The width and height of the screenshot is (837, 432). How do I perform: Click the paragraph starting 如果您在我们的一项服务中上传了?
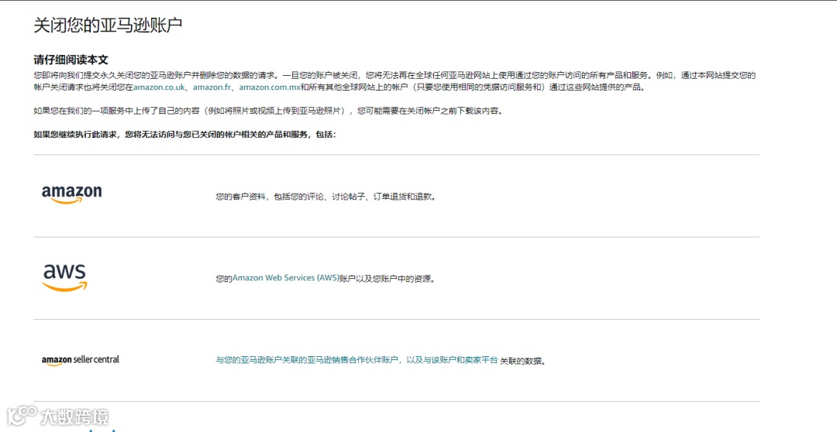(268, 111)
